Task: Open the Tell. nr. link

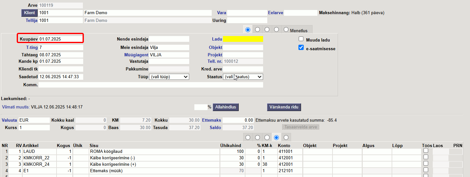Action: click(215, 61)
